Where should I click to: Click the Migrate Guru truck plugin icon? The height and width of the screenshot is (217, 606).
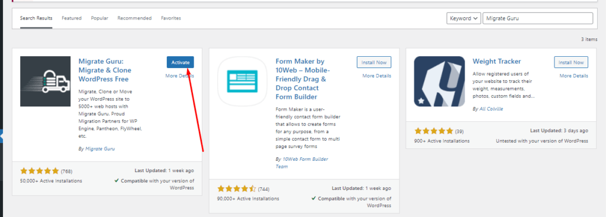point(45,81)
